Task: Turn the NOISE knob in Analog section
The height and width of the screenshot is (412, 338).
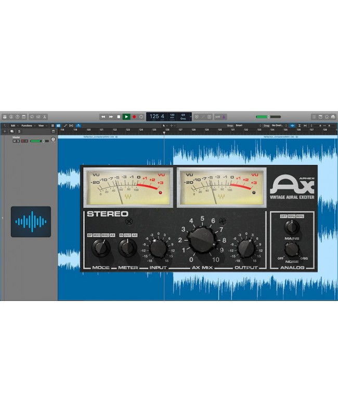Action: point(292,250)
